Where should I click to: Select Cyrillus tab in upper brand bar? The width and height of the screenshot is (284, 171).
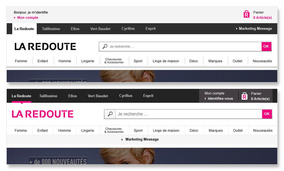[128, 29]
